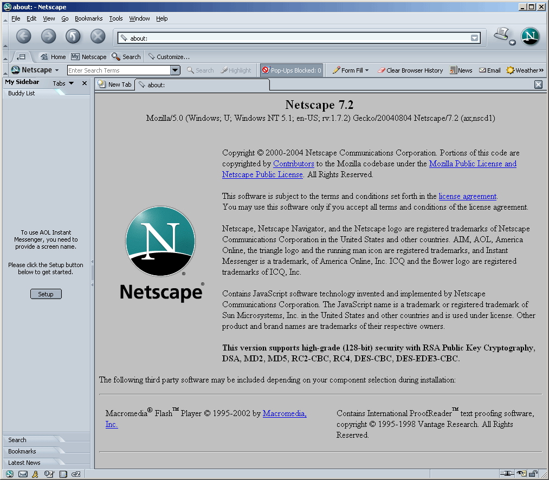549x480 pixels.
Task: Open the File menu
Action: (16, 18)
